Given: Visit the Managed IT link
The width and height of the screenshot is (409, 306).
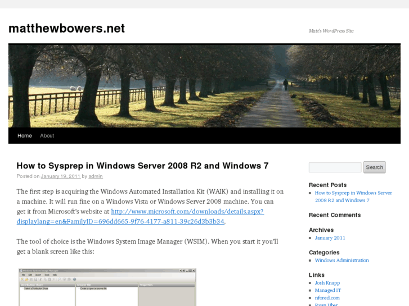Looking at the screenshot, I should tap(327, 290).
